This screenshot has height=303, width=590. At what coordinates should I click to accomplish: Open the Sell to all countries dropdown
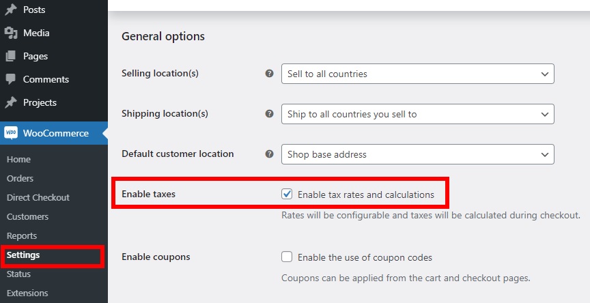[418, 74]
